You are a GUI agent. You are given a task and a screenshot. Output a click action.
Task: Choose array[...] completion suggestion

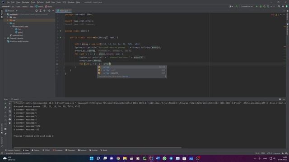[132, 70]
